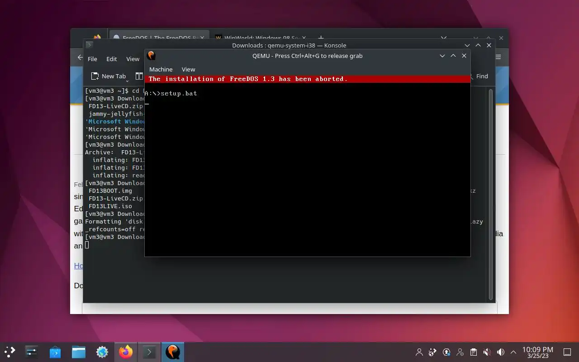Image resolution: width=579 pixels, height=362 pixels.
Task: Open the Edit menu in Konsole
Action: pyautogui.click(x=111, y=59)
